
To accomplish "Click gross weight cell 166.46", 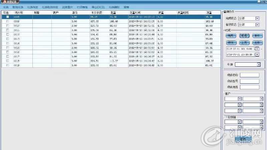I will (x=114, y=21).
